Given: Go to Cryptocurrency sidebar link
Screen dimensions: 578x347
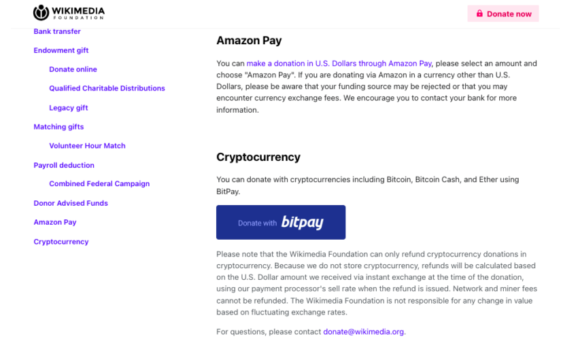Looking at the screenshot, I should 61,242.
